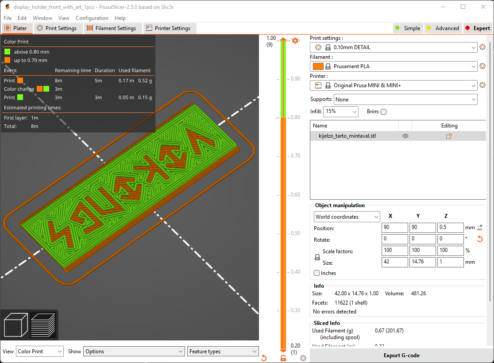Image resolution: width=494 pixels, height=363 pixels.
Task: Go to the Printer Settings tab
Action: click(170, 28)
